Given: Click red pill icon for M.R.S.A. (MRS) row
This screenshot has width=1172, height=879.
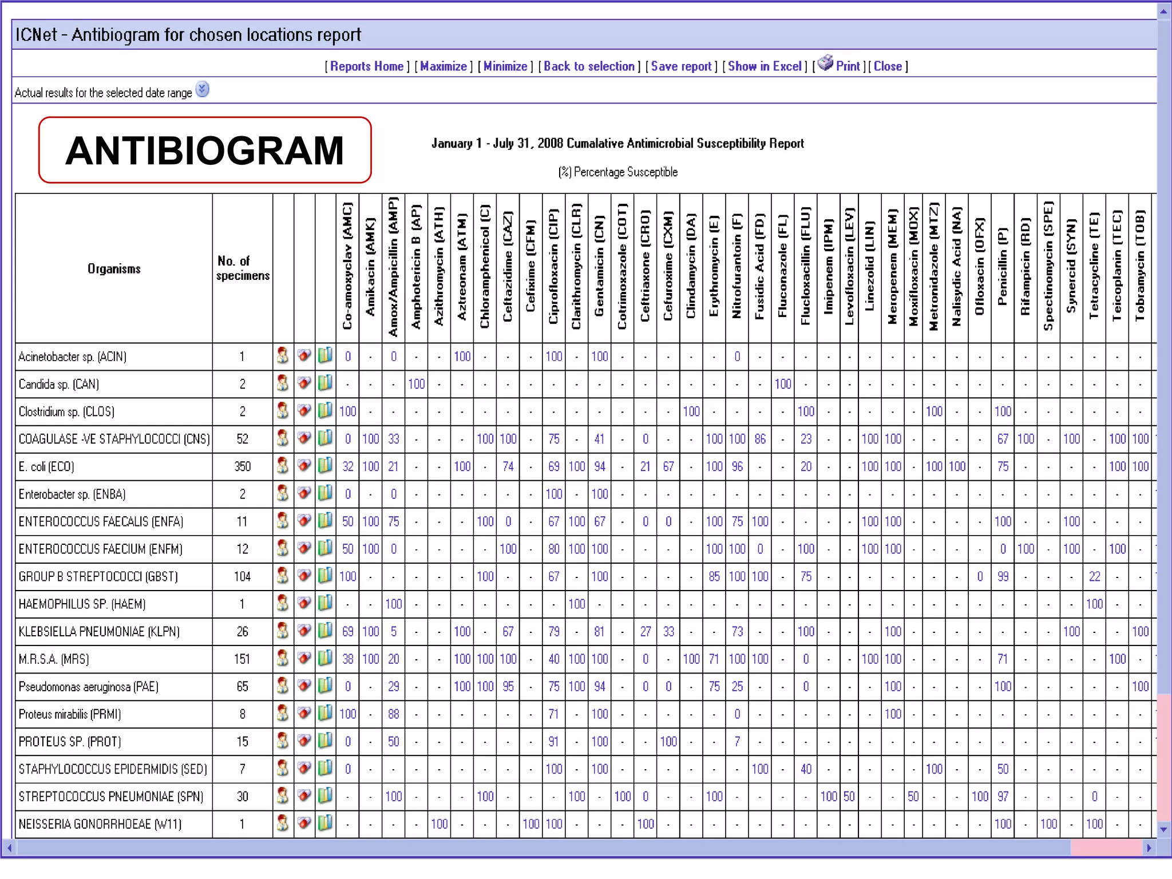Looking at the screenshot, I should (304, 658).
